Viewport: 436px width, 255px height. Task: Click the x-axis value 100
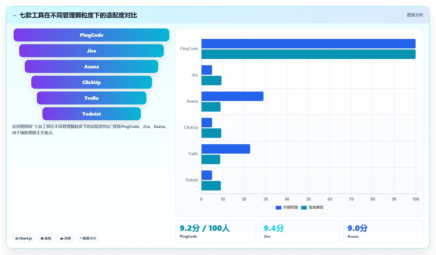[x=415, y=199]
